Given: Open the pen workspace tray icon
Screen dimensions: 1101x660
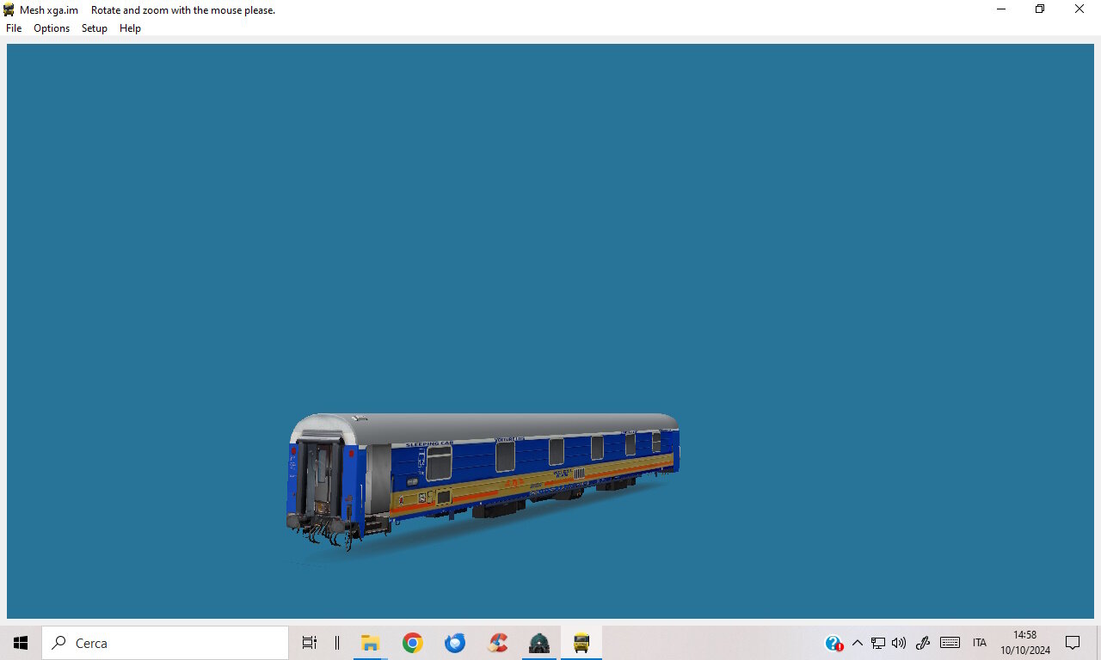Looking at the screenshot, I should [923, 643].
